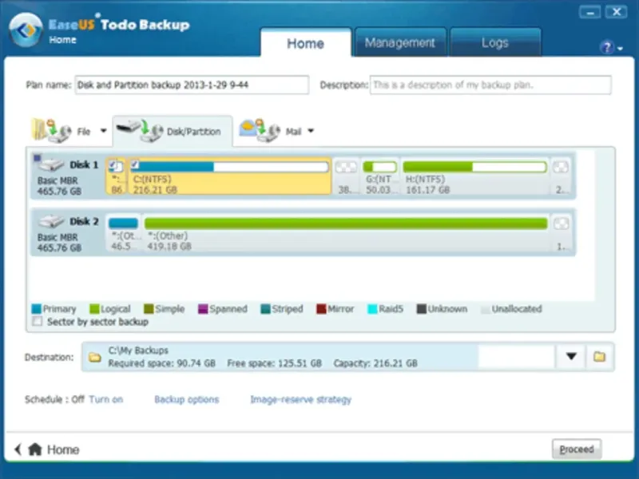The width and height of the screenshot is (639, 479).
Task: Click the house Home icon at bottom
Action: click(35, 449)
